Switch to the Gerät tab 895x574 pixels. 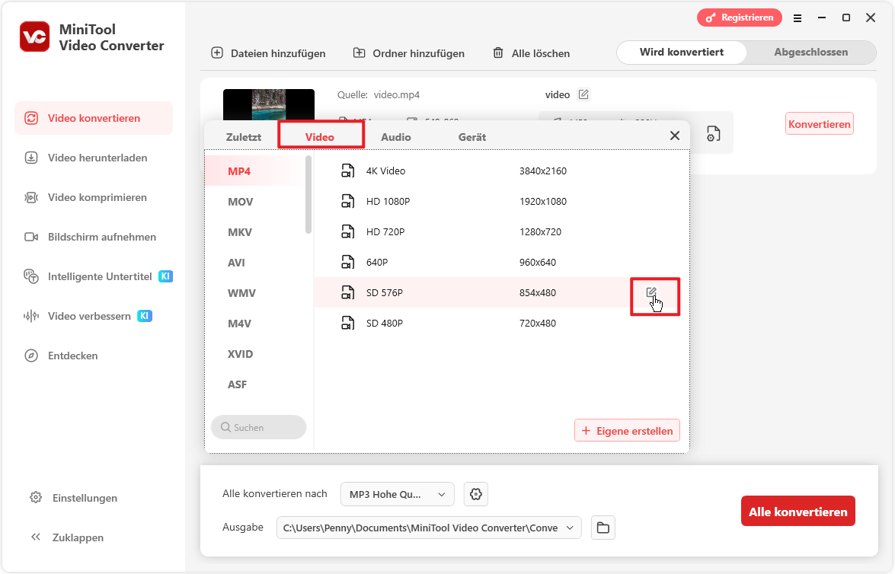pyautogui.click(x=472, y=137)
